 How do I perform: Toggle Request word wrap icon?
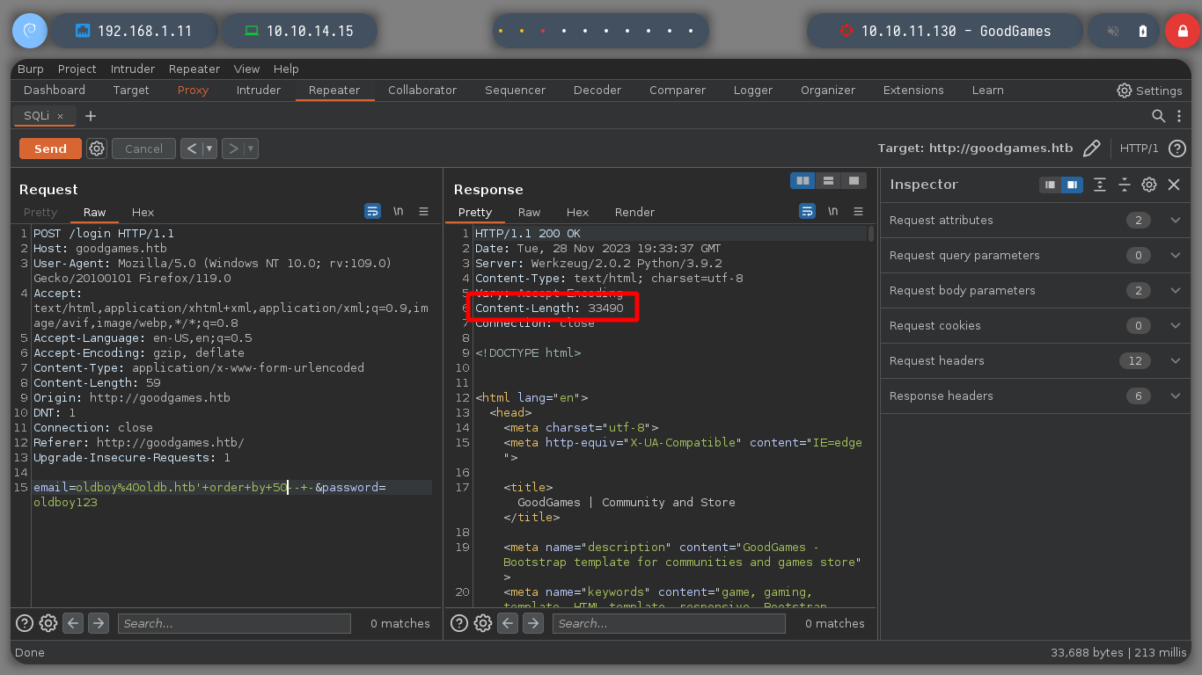(373, 212)
